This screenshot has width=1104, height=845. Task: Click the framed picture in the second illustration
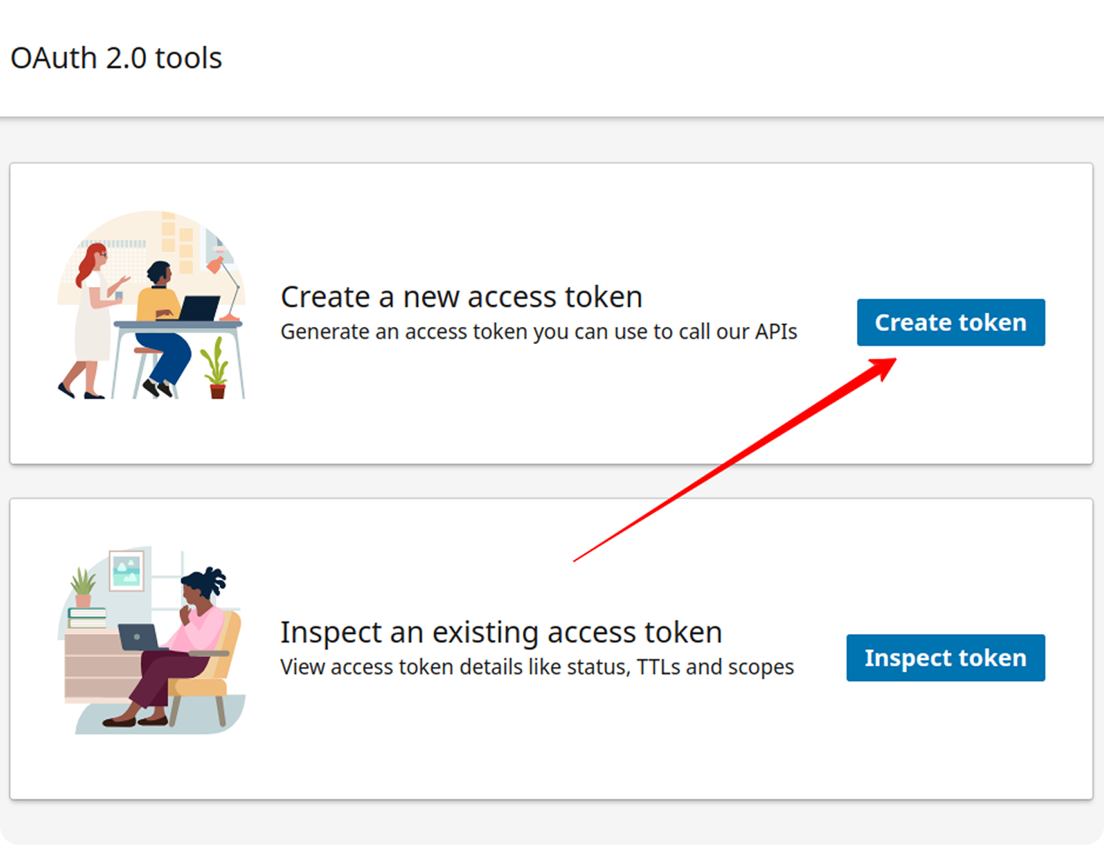click(127, 571)
